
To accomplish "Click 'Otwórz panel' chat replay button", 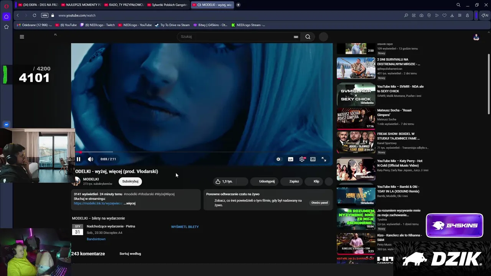I will click(x=320, y=203).
